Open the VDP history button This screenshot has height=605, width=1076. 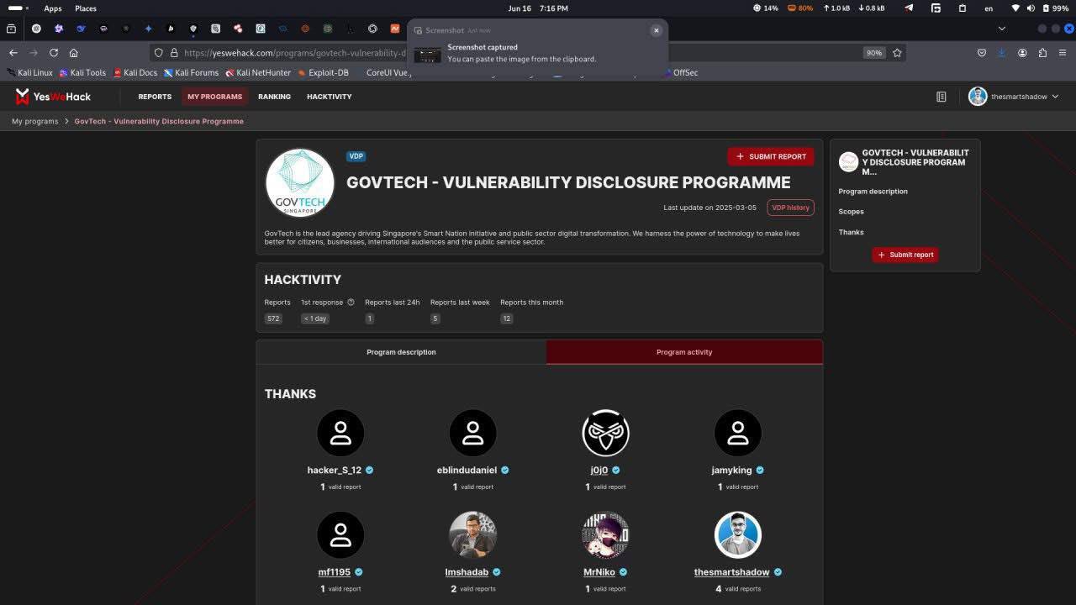point(790,208)
